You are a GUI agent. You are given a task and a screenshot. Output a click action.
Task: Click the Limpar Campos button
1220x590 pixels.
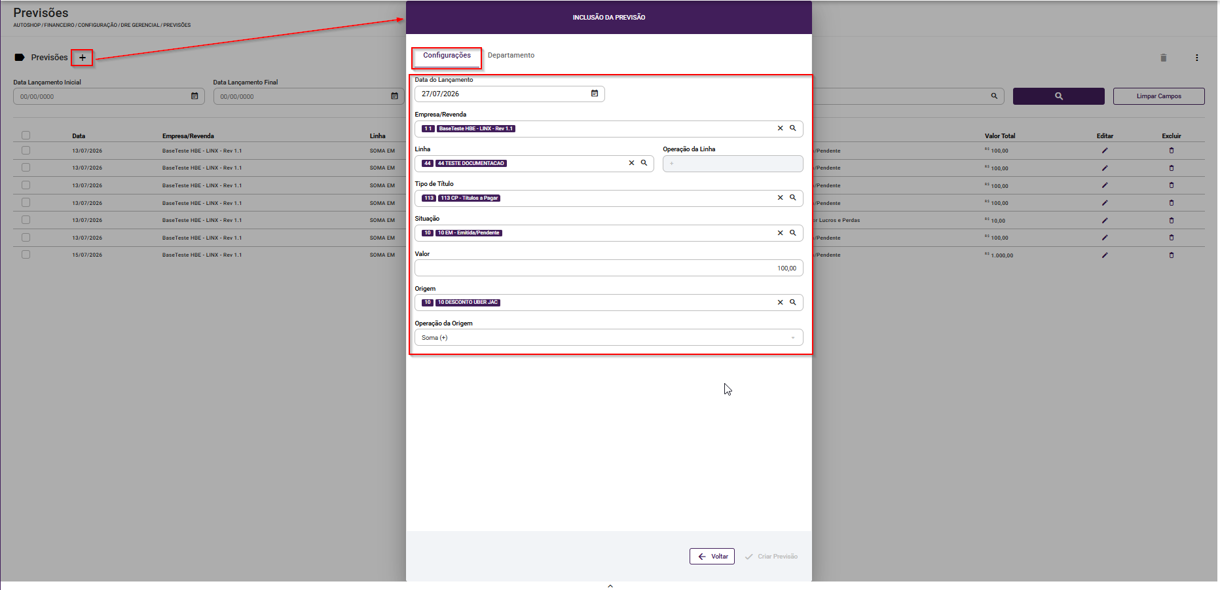coord(1158,96)
